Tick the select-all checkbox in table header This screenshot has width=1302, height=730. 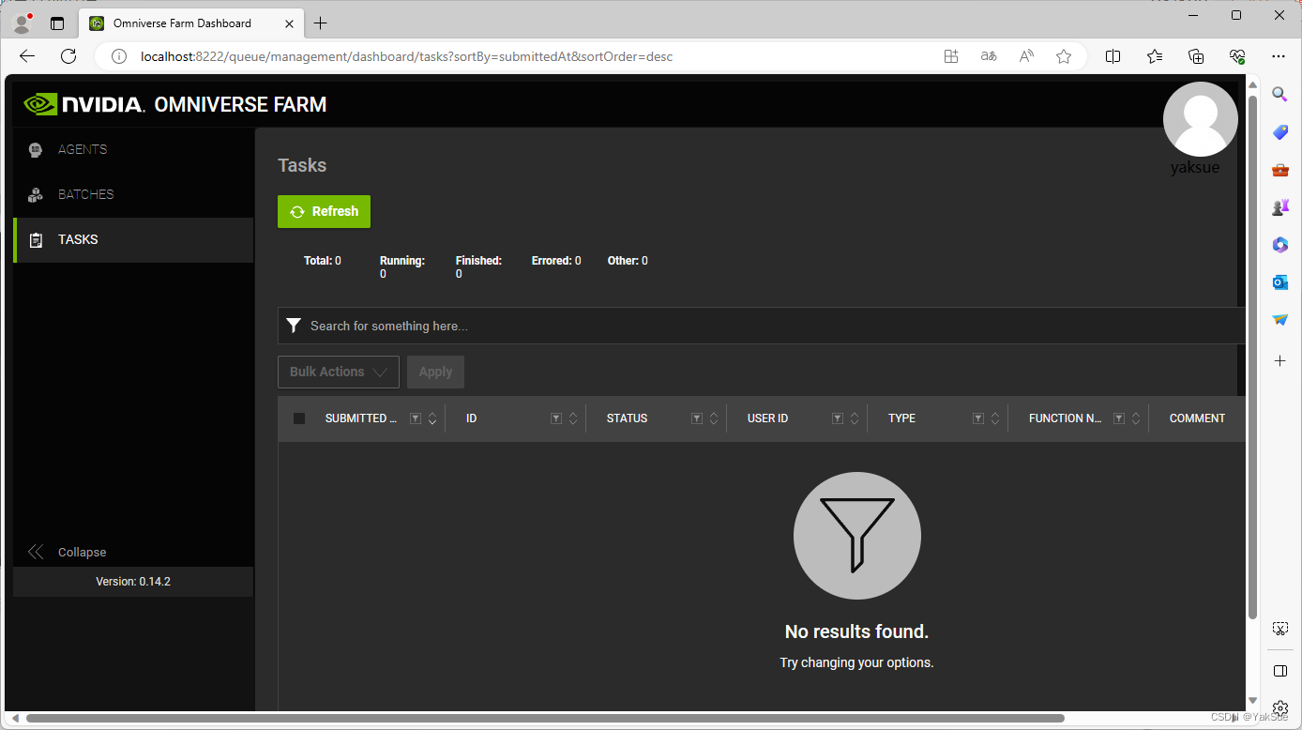299,418
